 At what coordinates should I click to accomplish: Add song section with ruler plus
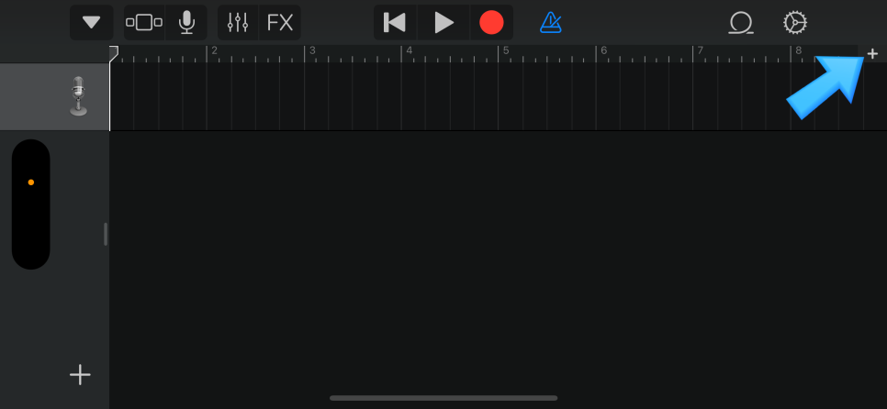pyautogui.click(x=873, y=54)
